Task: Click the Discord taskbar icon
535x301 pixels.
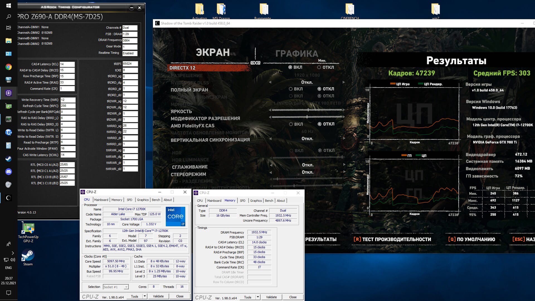Action: pyautogui.click(x=8, y=172)
